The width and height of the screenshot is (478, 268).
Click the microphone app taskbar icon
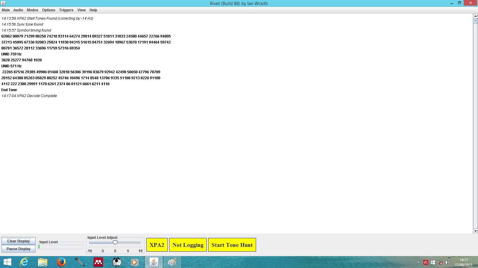pos(79,262)
